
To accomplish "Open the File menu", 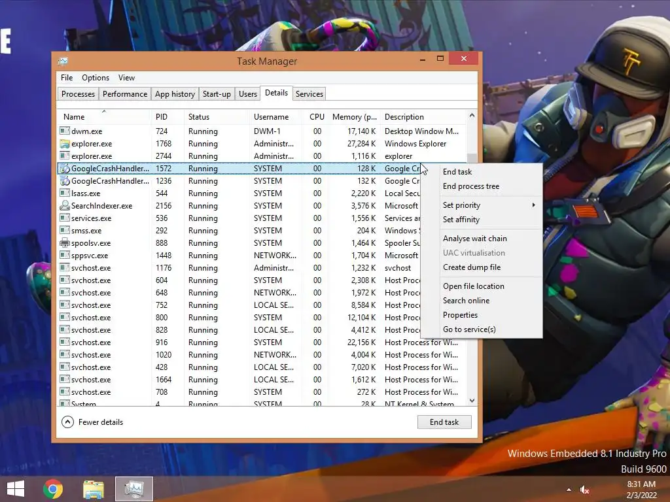I will [67, 78].
